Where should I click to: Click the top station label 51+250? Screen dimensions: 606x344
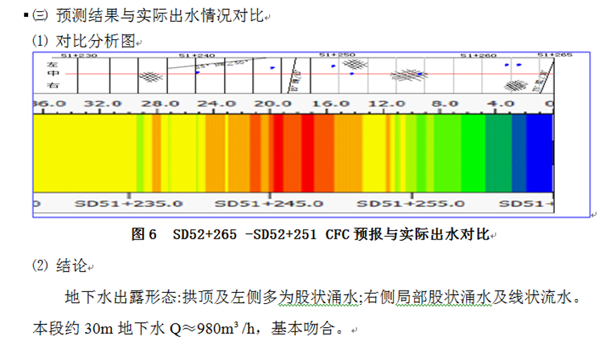(337, 55)
